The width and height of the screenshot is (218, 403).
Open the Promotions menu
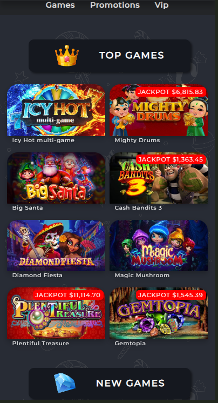tap(115, 5)
